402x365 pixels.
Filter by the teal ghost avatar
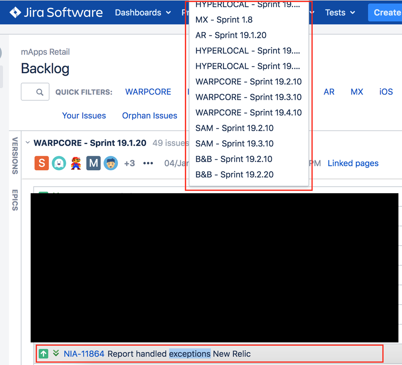click(59, 163)
